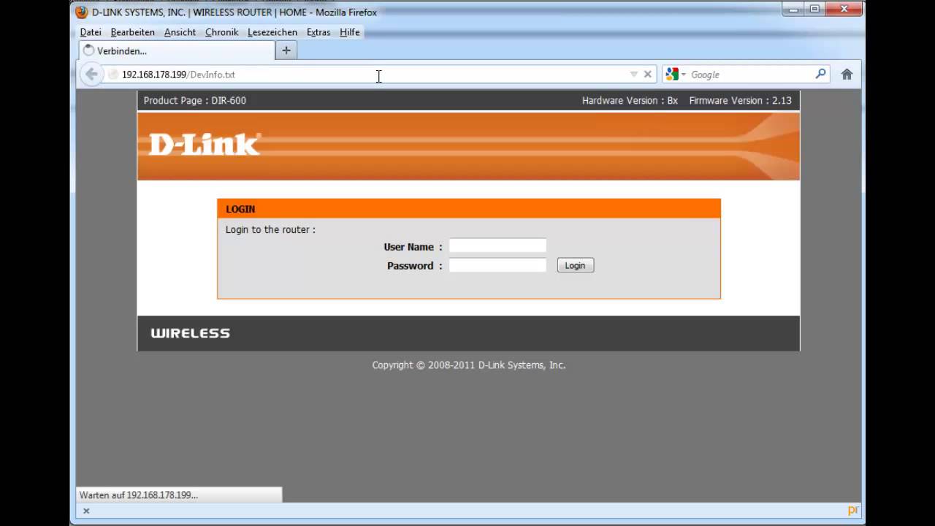Open the Lesezeichen menu
The width and height of the screenshot is (935, 526).
click(272, 32)
